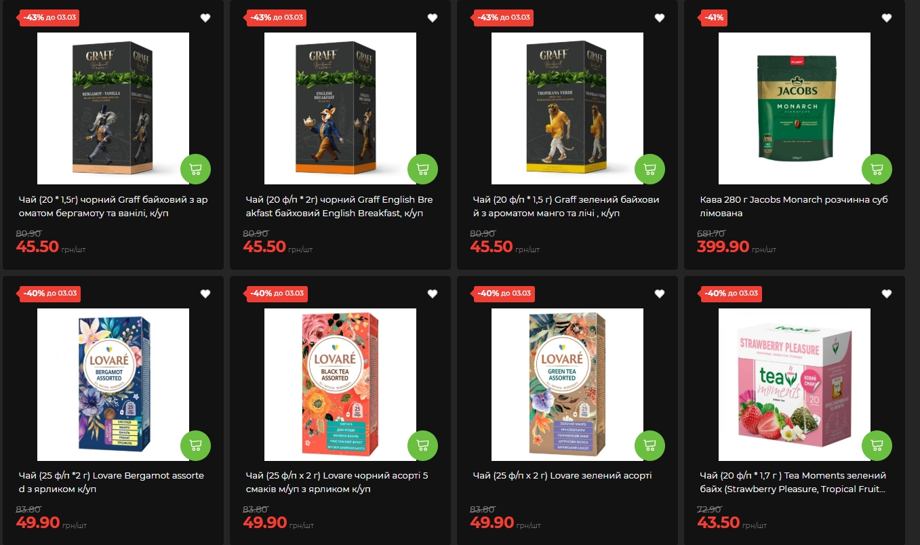The image size is (920, 545).
Task: Add Lovare Bergamot assorted tea to cart
Action: pos(196,445)
